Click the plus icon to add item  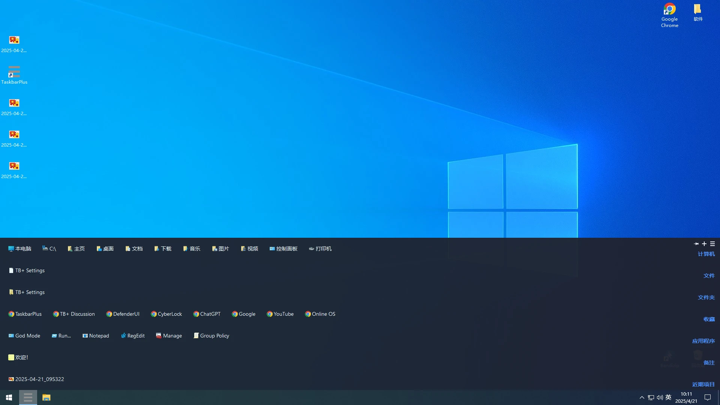pyautogui.click(x=704, y=244)
